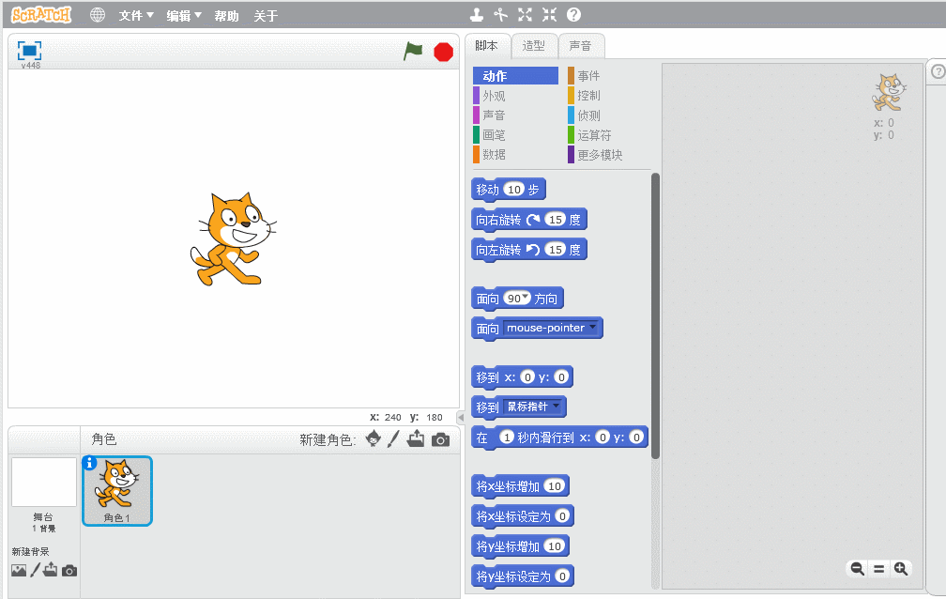Choose new sprite from library icon

point(374,439)
